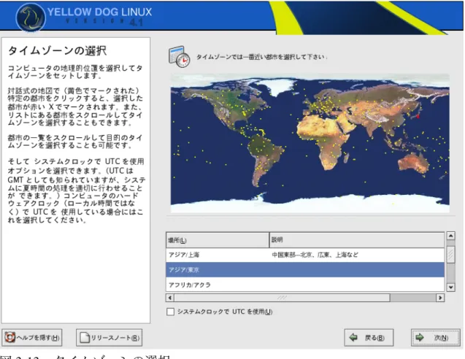
Task: Click the calendar clock timezone icon
Action: tap(180, 57)
